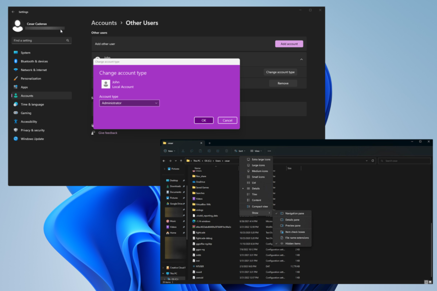Cancel the Change account type dialog
The width and height of the screenshot is (437, 291).
click(x=227, y=120)
